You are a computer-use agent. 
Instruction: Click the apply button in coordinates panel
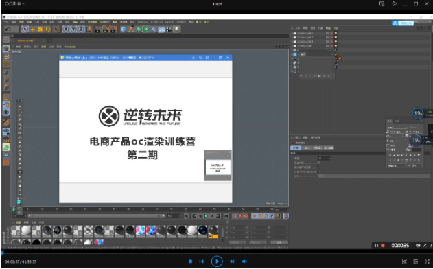click(x=279, y=242)
